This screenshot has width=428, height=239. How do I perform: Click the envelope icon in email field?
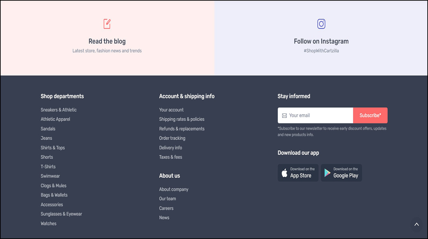point(284,116)
